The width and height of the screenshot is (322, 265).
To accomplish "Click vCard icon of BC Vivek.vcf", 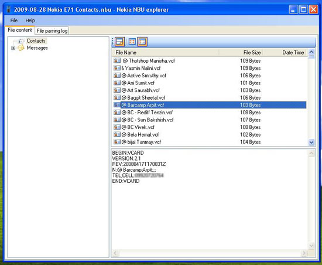I will 117,127.
